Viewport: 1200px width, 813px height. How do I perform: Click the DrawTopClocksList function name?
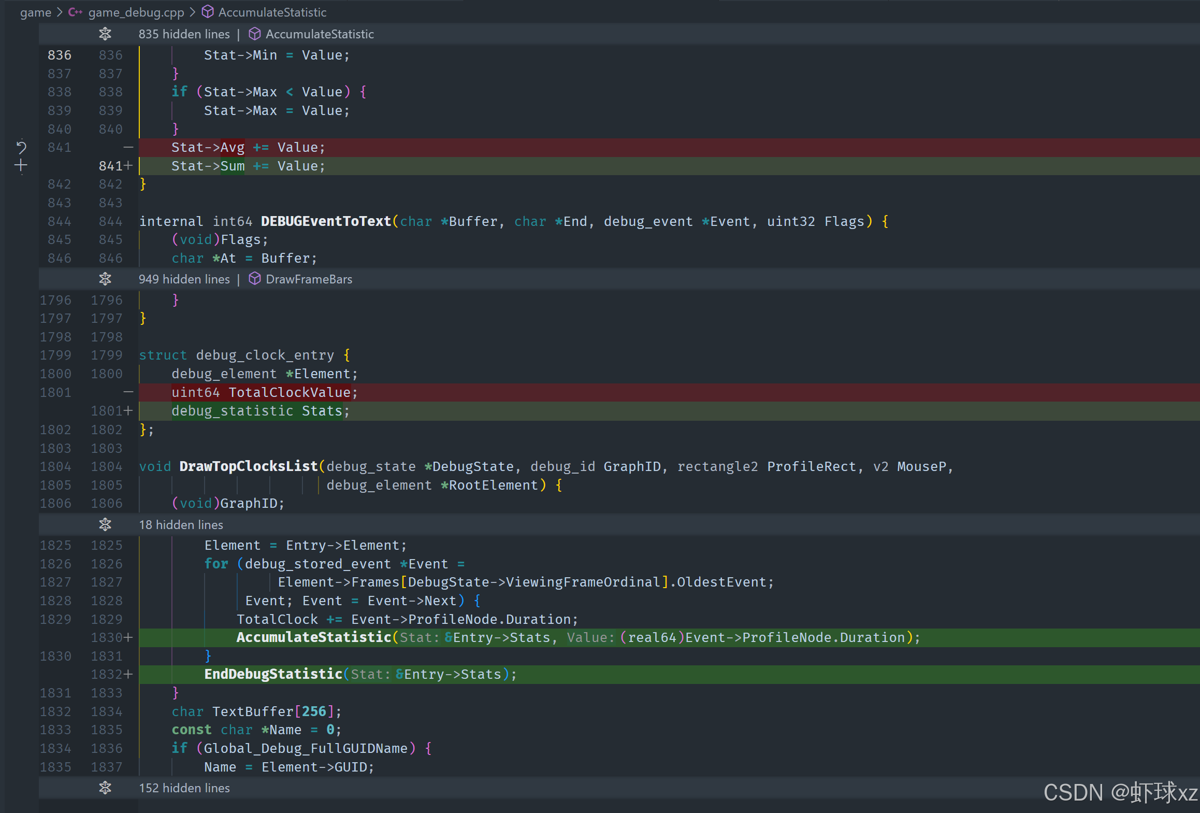click(x=248, y=466)
